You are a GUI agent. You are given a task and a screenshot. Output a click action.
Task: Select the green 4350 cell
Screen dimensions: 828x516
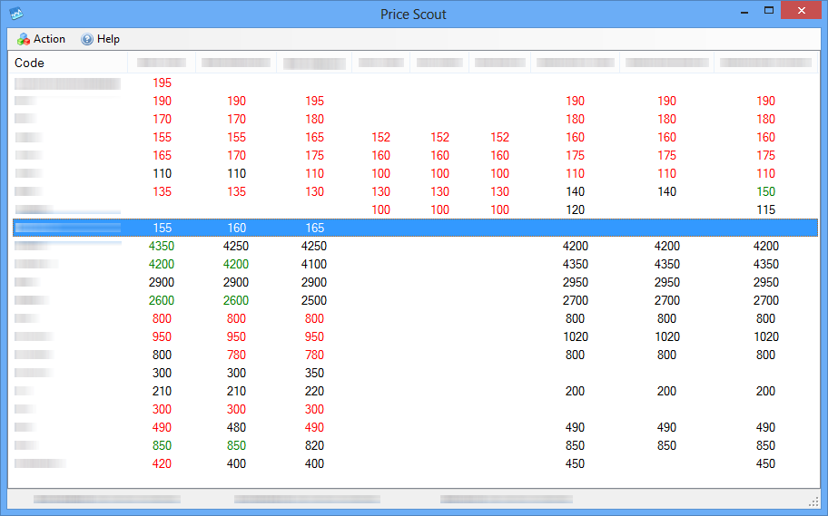[x=162, y=246]
